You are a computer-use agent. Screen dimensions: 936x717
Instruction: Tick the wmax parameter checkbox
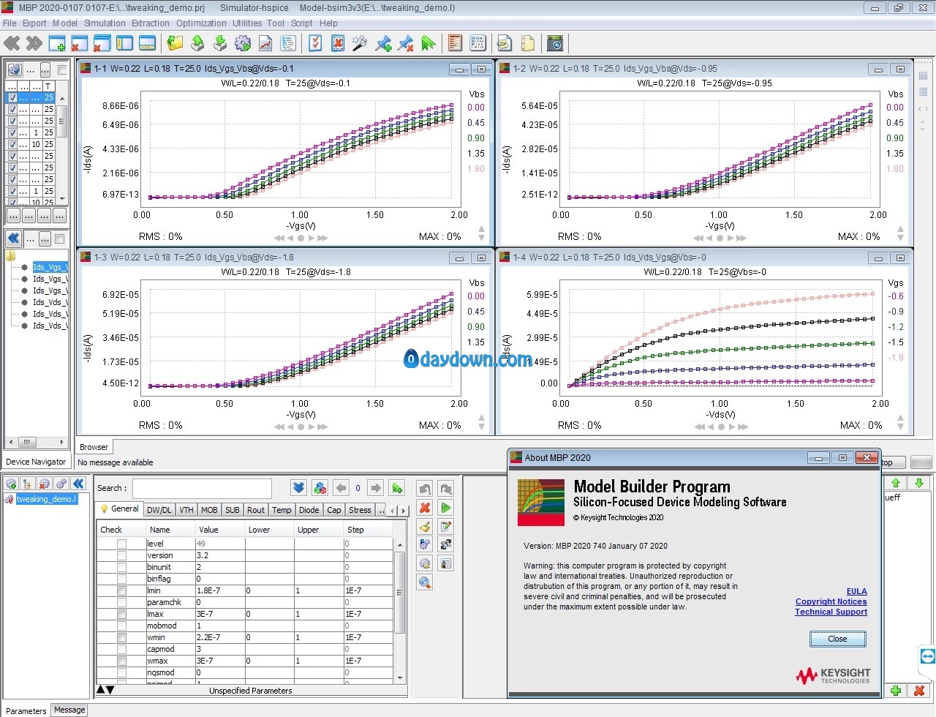(x=121, y=661)
